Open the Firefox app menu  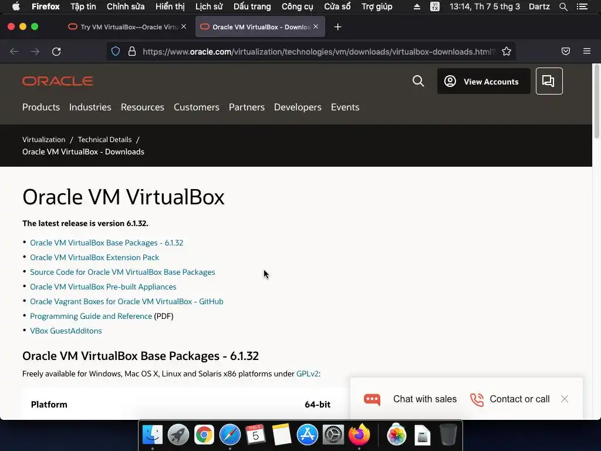click(x=46, y=6)
